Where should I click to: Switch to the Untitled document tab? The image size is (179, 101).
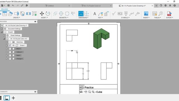[50, 6]
